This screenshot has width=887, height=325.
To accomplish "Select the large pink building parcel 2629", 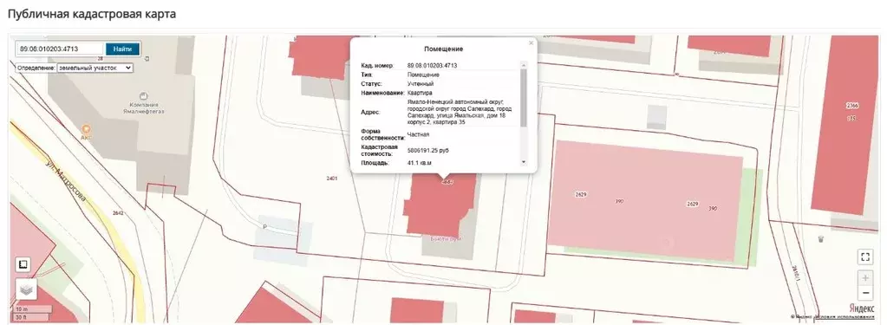I will [x=645, y=201].
